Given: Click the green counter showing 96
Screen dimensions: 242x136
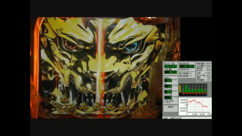Looking at the screenshot, I should 168,92.
